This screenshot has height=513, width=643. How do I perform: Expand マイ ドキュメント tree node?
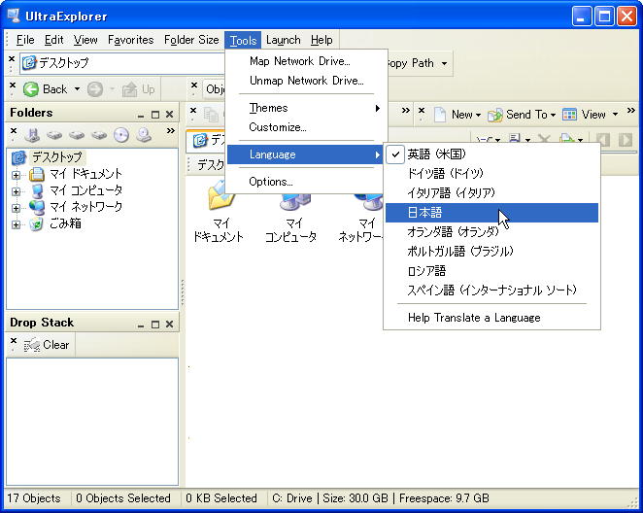(16, 175)
